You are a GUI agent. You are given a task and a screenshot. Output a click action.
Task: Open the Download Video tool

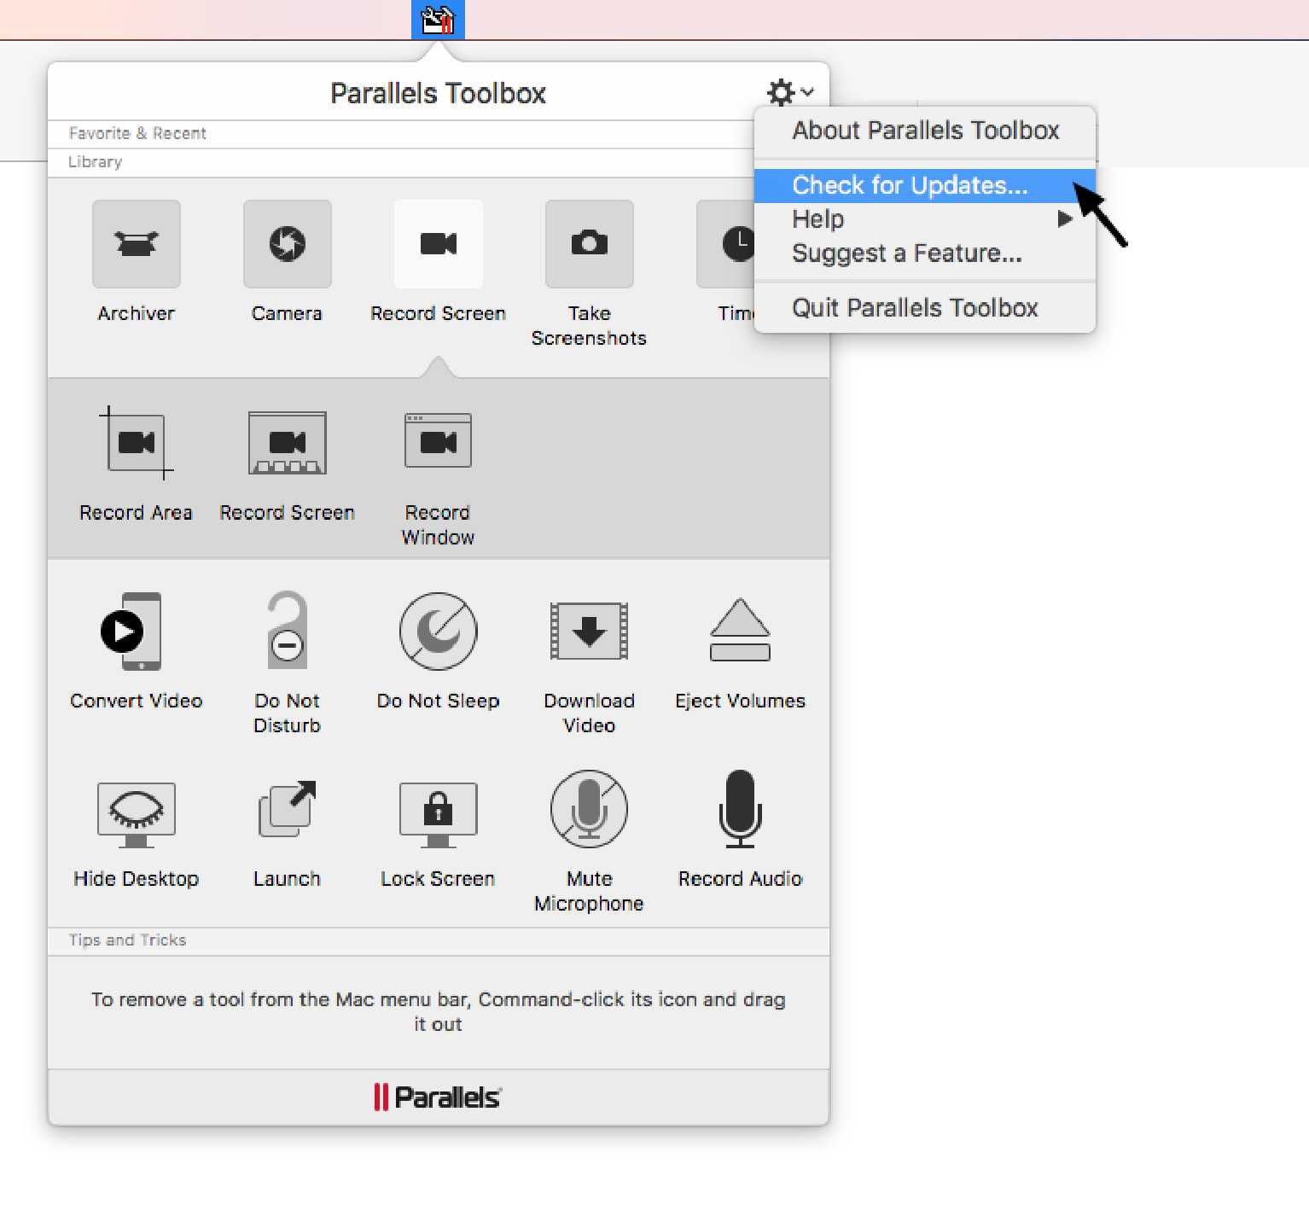[x=589, y=632]
